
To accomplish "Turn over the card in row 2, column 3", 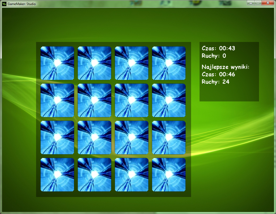I will pos(132,100).
